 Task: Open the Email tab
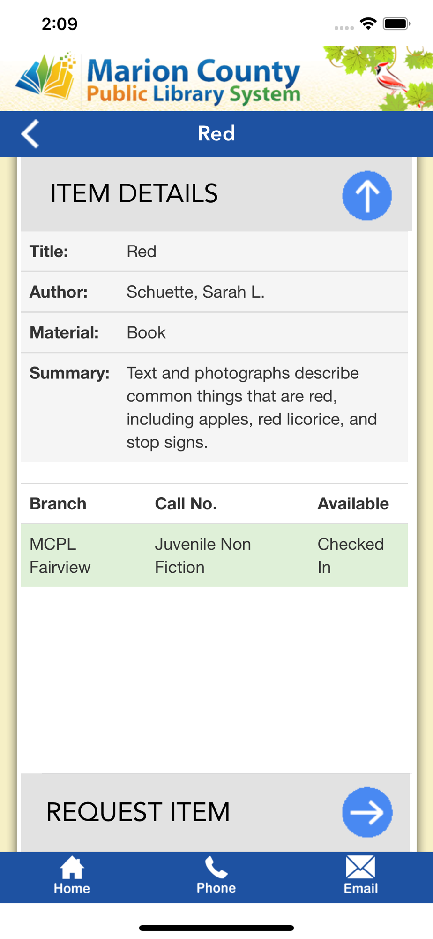(x=360, y=876)
